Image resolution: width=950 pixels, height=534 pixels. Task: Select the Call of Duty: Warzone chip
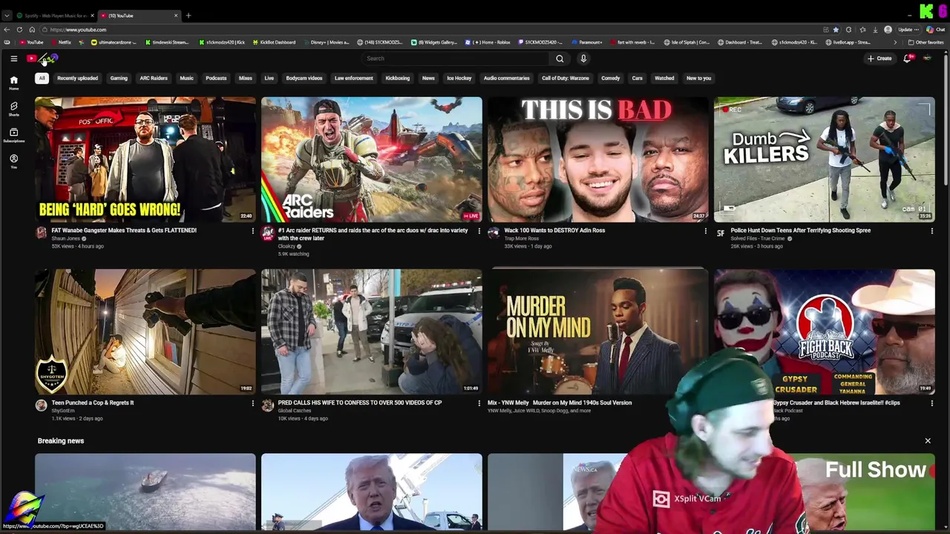click(x=565, y=78)
